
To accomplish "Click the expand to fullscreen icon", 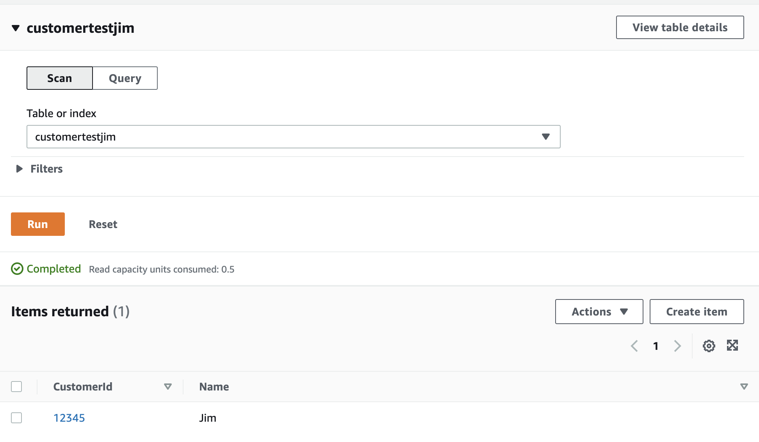I will 732,345.
